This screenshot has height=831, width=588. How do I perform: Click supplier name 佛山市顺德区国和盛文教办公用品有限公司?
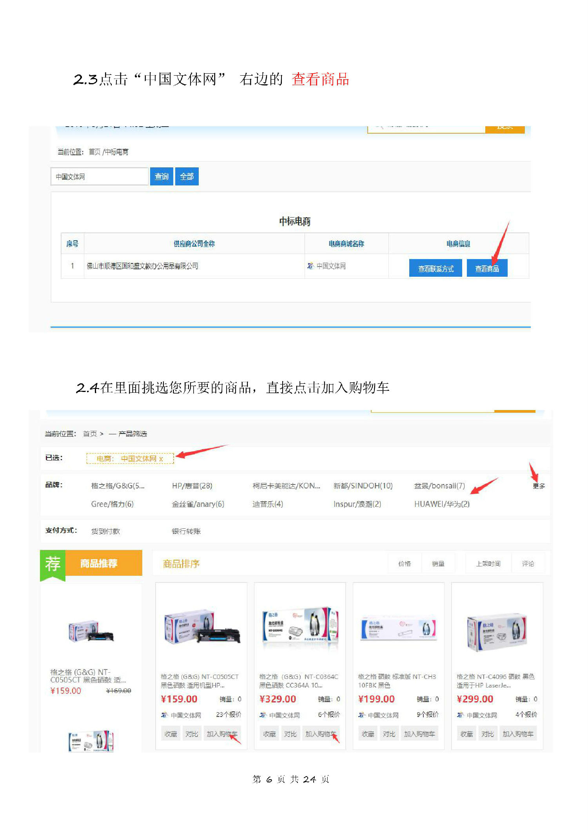pyautogui.click(x=142, y=266)
